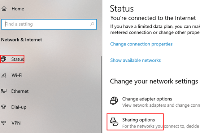The width and height of the screenshot is (200, 133).
Task: Click the Change adapter options globe icon
Action: (114, 101)
